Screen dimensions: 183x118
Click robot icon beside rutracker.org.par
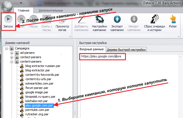pyautogui.click(x=22, y=114)
